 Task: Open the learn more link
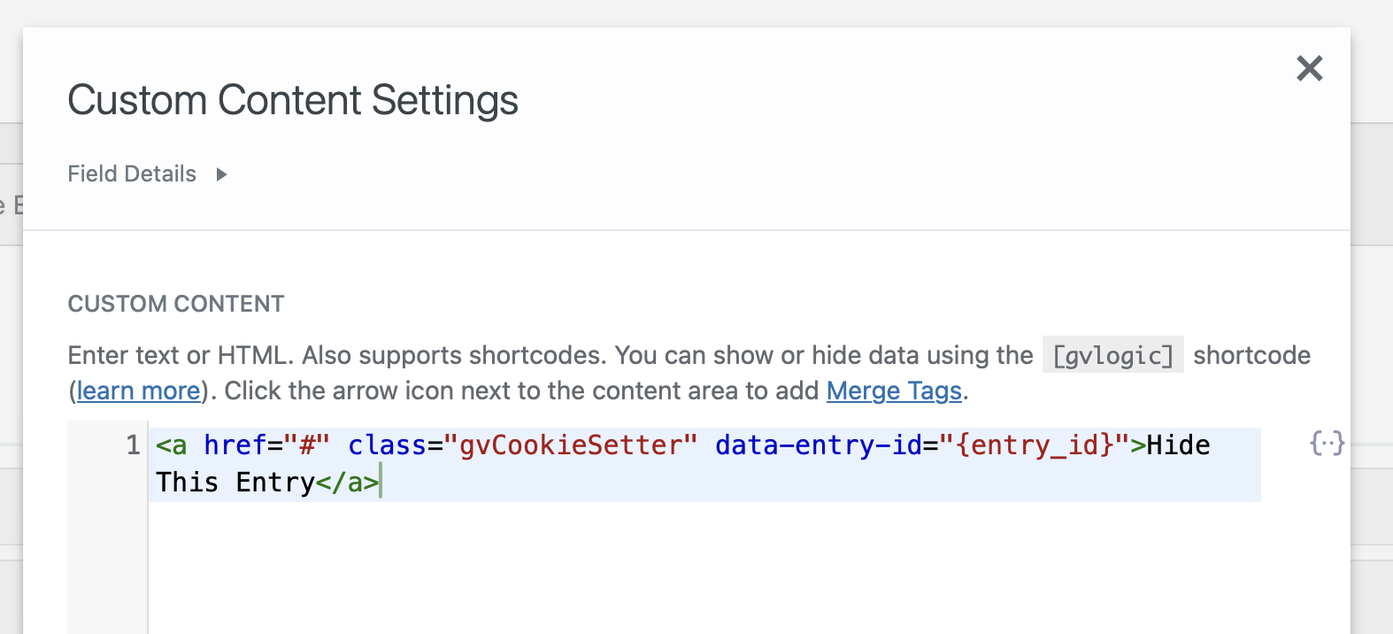pyautogui.click(x=138, y=390)
